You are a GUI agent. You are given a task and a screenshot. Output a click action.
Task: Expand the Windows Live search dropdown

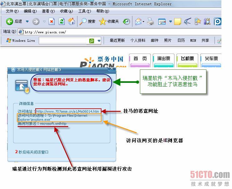coord(99,40)
